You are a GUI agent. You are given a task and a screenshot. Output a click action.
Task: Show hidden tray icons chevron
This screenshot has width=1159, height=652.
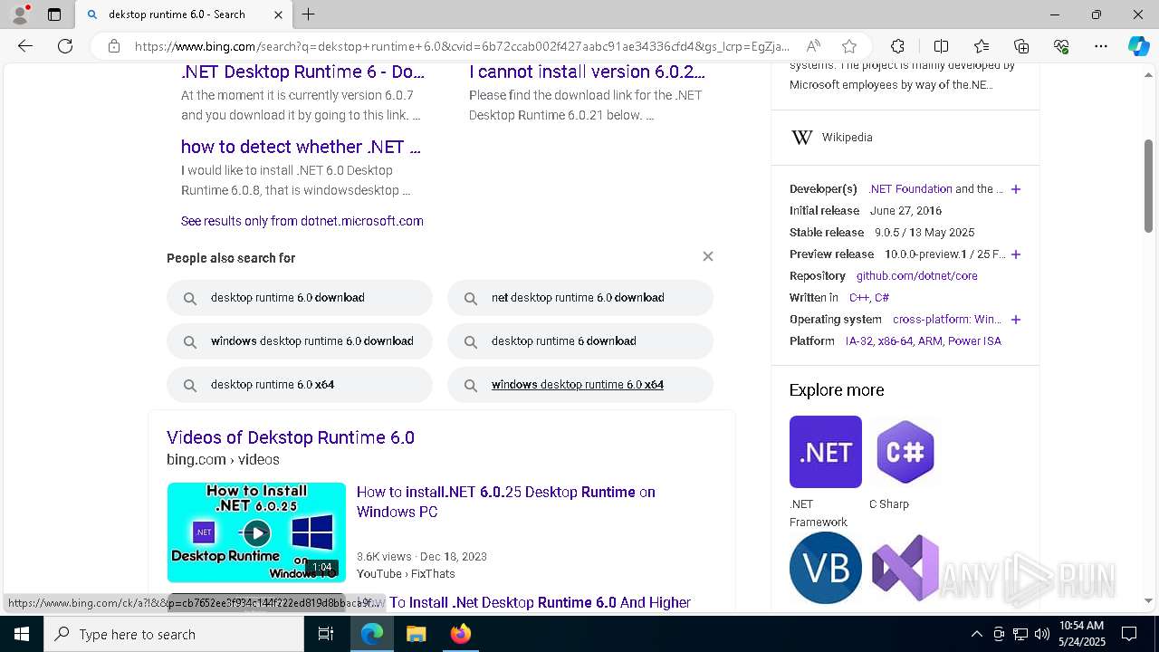(976, 634)
